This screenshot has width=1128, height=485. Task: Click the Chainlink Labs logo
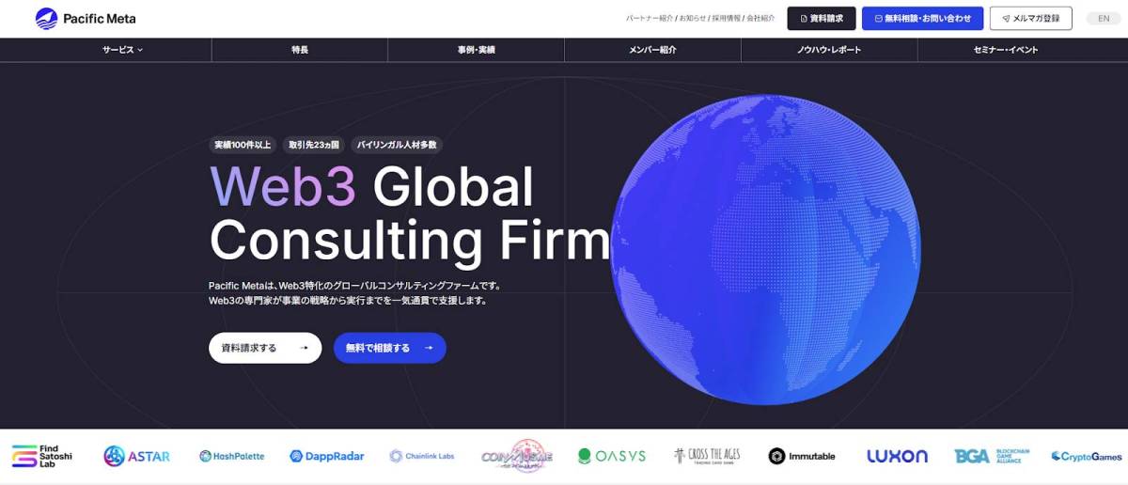pyautogui.click(x=422, y=456)
